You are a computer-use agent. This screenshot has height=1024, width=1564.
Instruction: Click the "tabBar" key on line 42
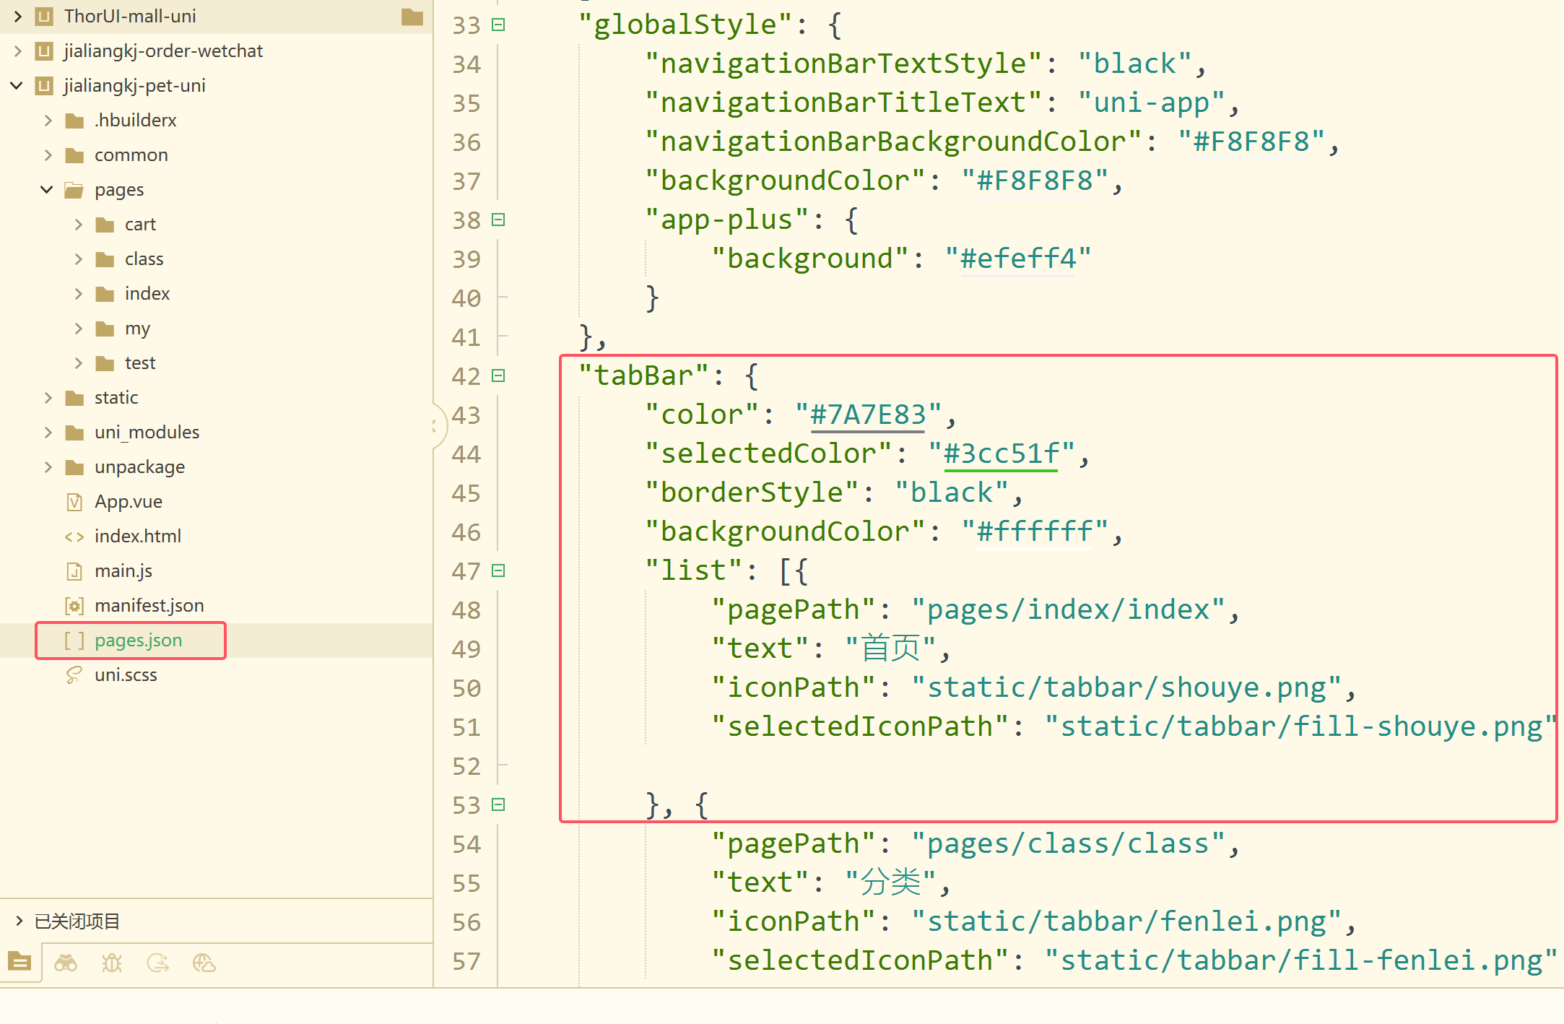click(x=643, y=376)
